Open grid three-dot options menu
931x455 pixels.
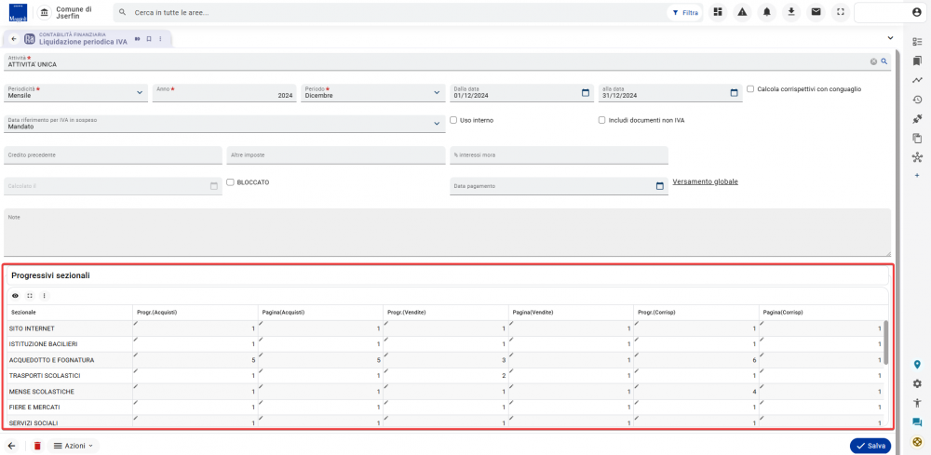click(x=44, y=295)
